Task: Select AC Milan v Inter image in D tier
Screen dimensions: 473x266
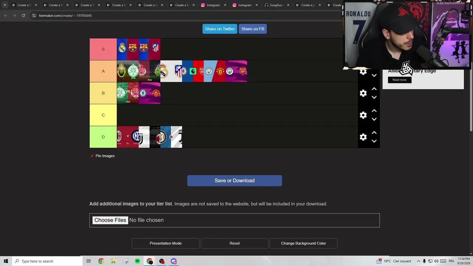Action: click(x=128, y=137)
